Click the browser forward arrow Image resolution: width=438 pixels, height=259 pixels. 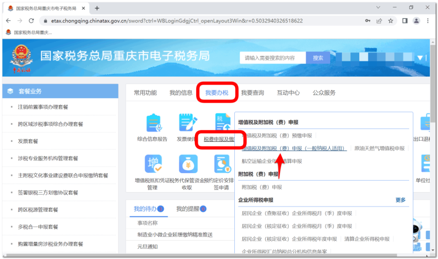pos(19,21)
